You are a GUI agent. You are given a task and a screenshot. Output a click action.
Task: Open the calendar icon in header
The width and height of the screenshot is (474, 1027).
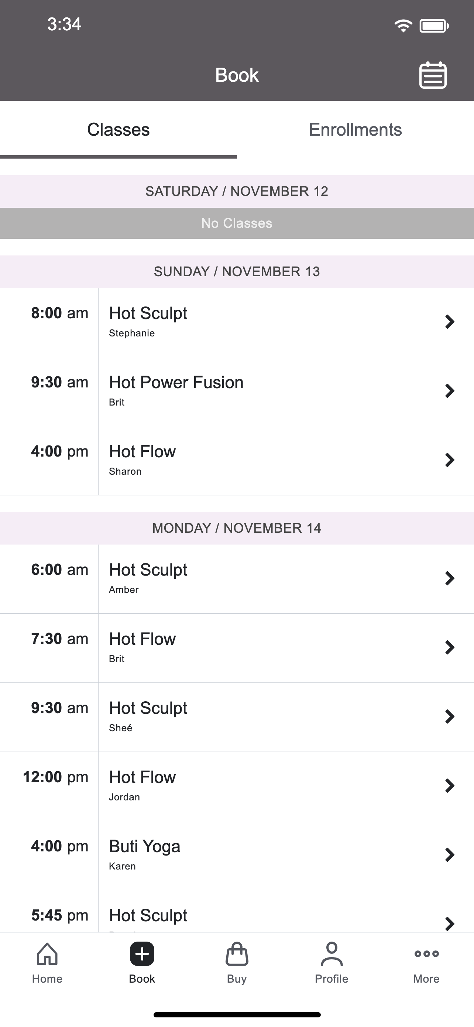[x=433, y=75]
